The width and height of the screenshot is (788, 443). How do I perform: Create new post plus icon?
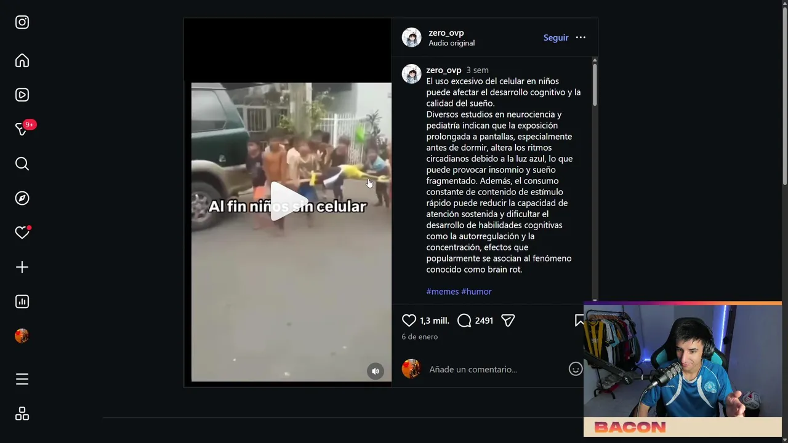22,267
